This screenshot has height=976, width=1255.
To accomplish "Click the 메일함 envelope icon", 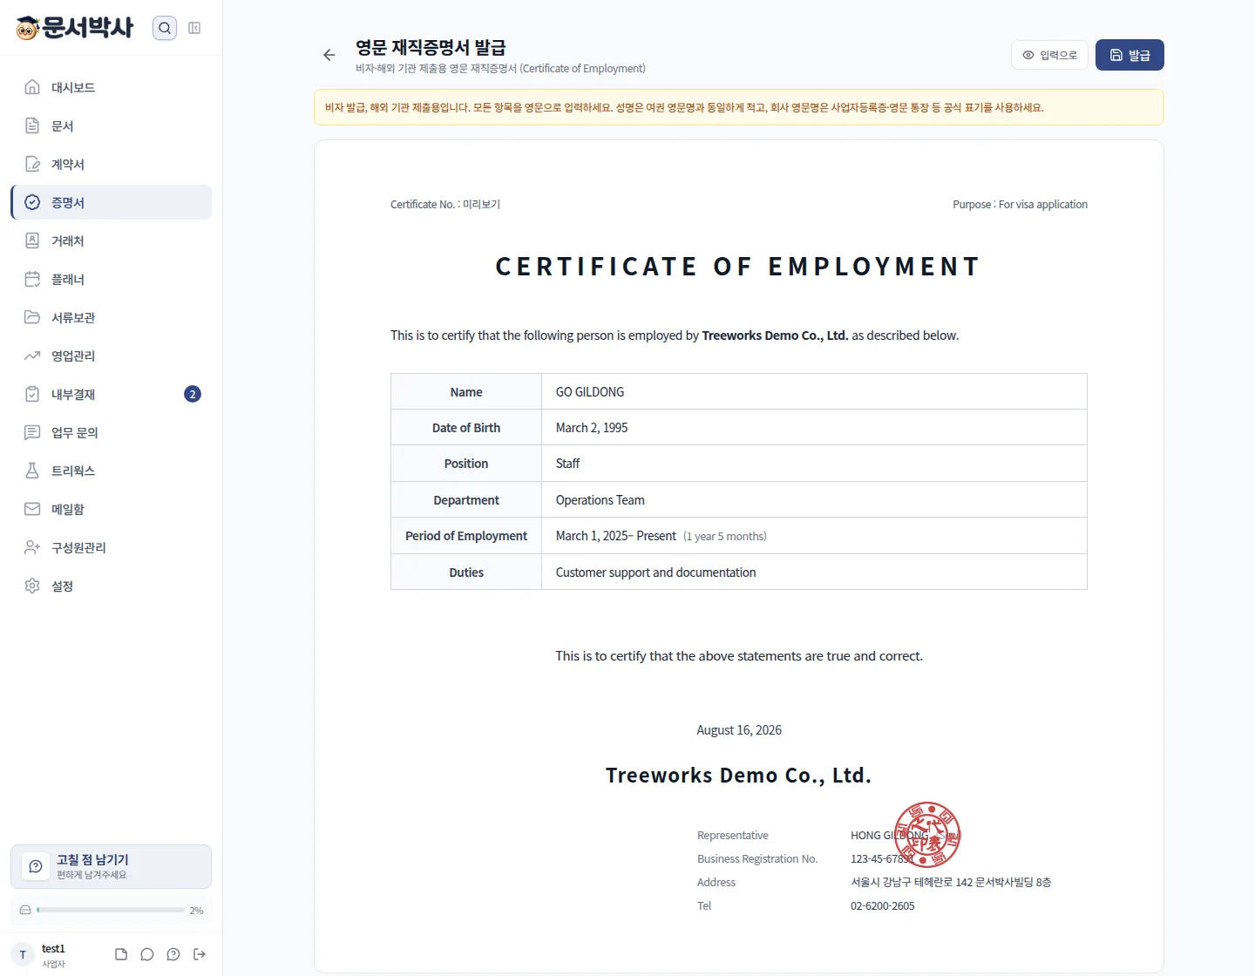I will (32, 509).
